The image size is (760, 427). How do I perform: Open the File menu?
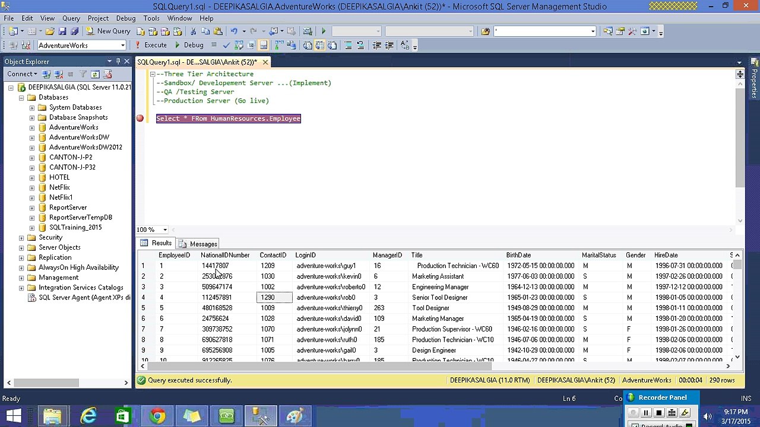[9, 18]
